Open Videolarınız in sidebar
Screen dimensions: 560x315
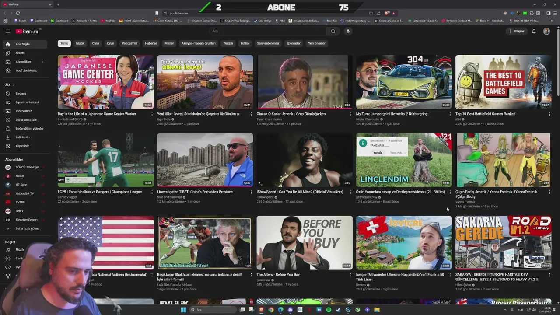pyautogui.click(x=25, y=111)
